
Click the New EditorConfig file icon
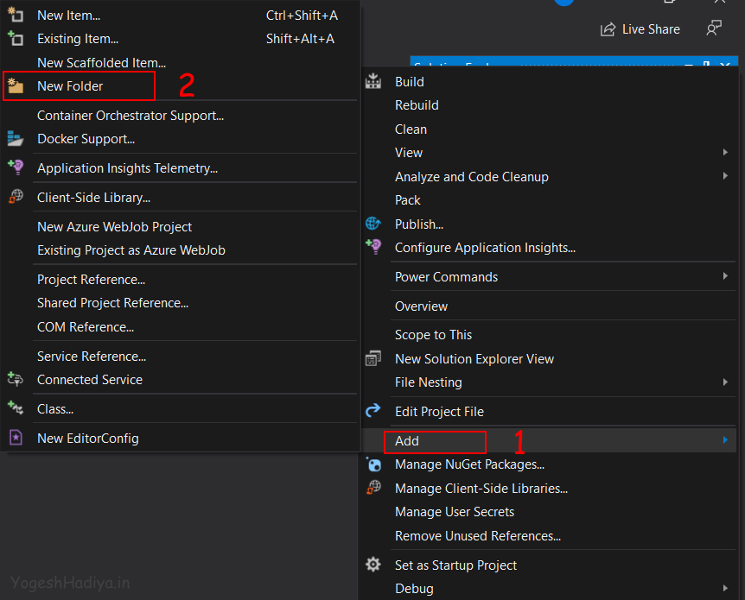[x=16, y=438]
